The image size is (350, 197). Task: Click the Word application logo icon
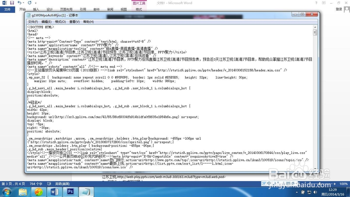(5, 3)
